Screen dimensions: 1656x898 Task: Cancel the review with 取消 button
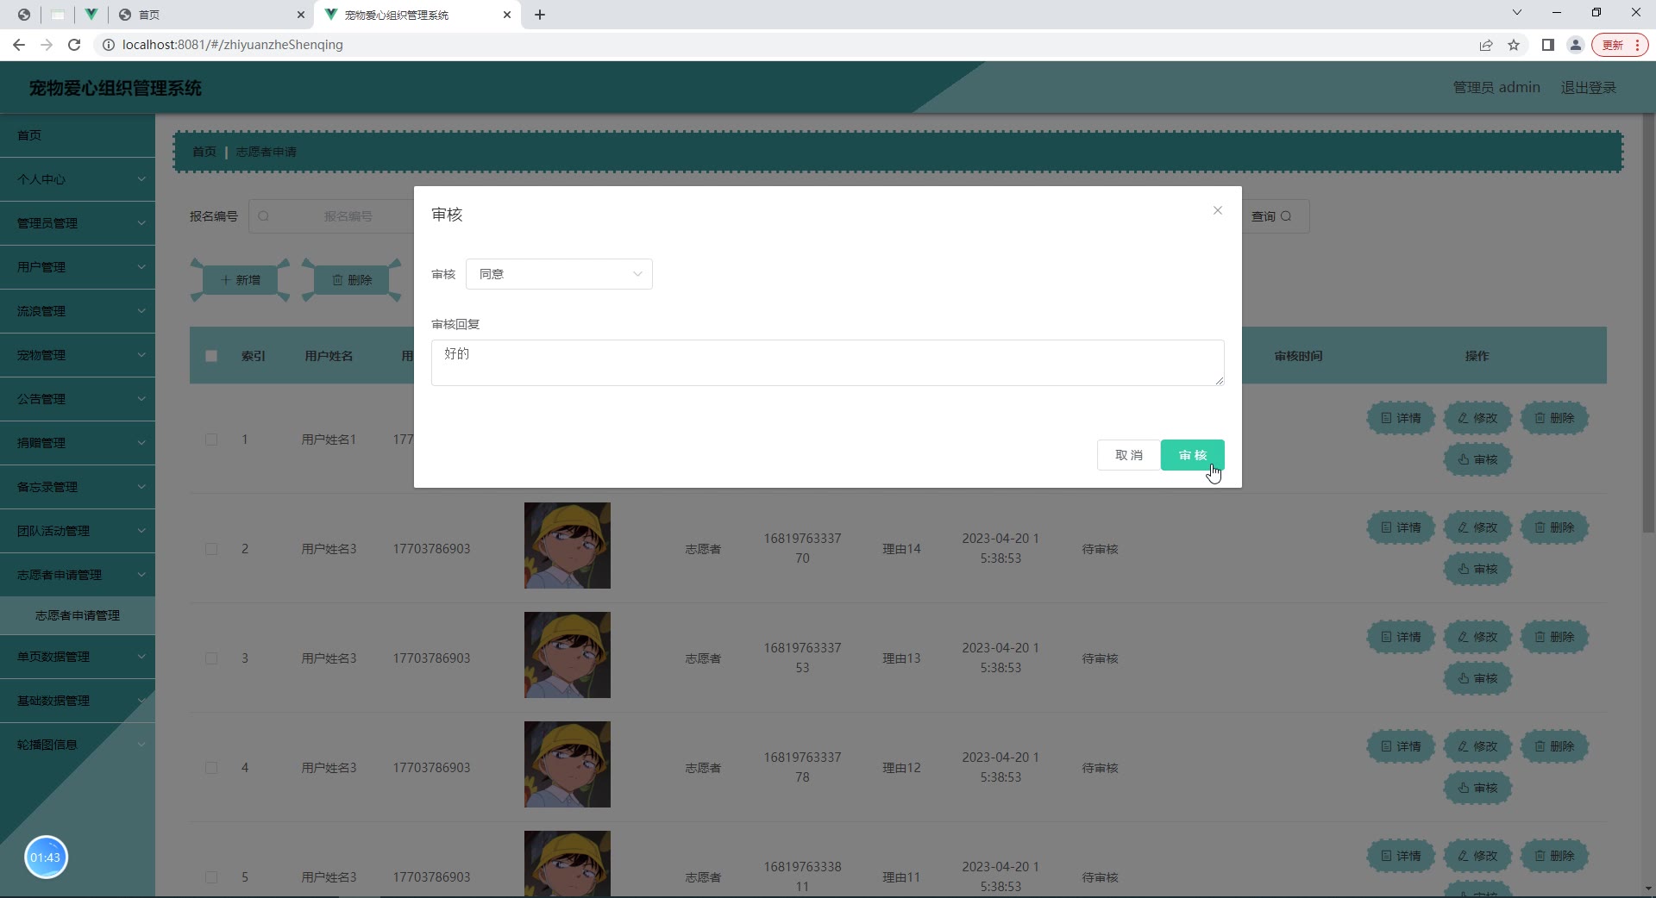pyautogui.click(x=1128, y=455)
